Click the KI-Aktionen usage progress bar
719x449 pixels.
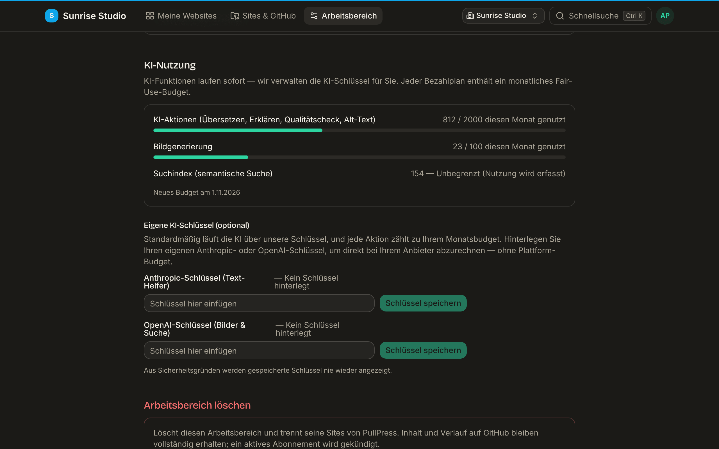coord(359,130)
